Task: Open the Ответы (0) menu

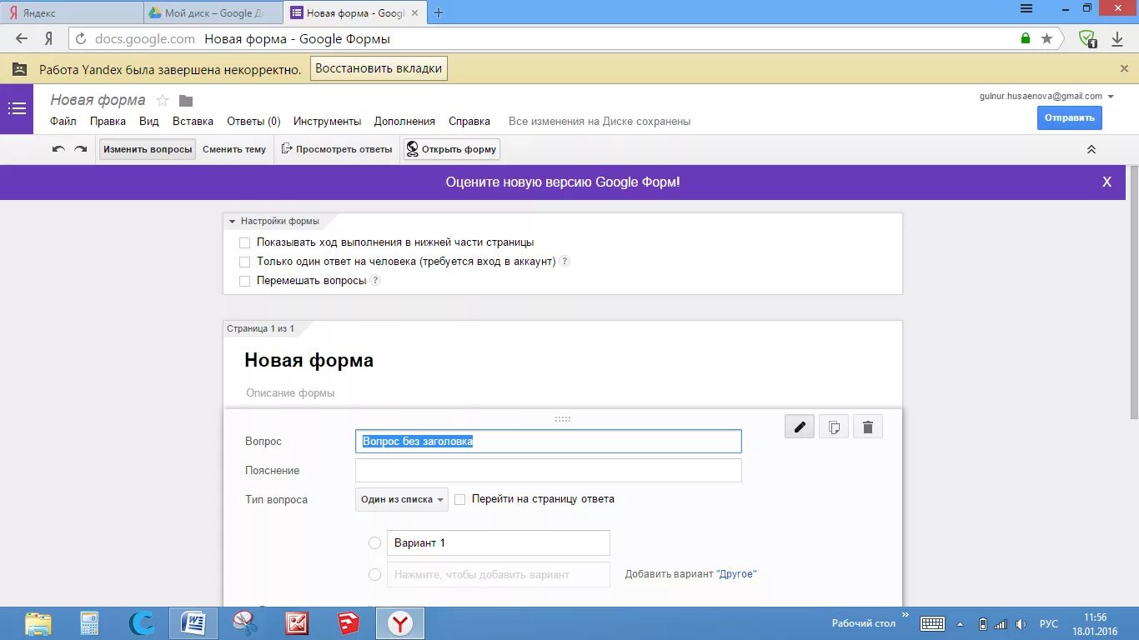Action: point(253,121)
